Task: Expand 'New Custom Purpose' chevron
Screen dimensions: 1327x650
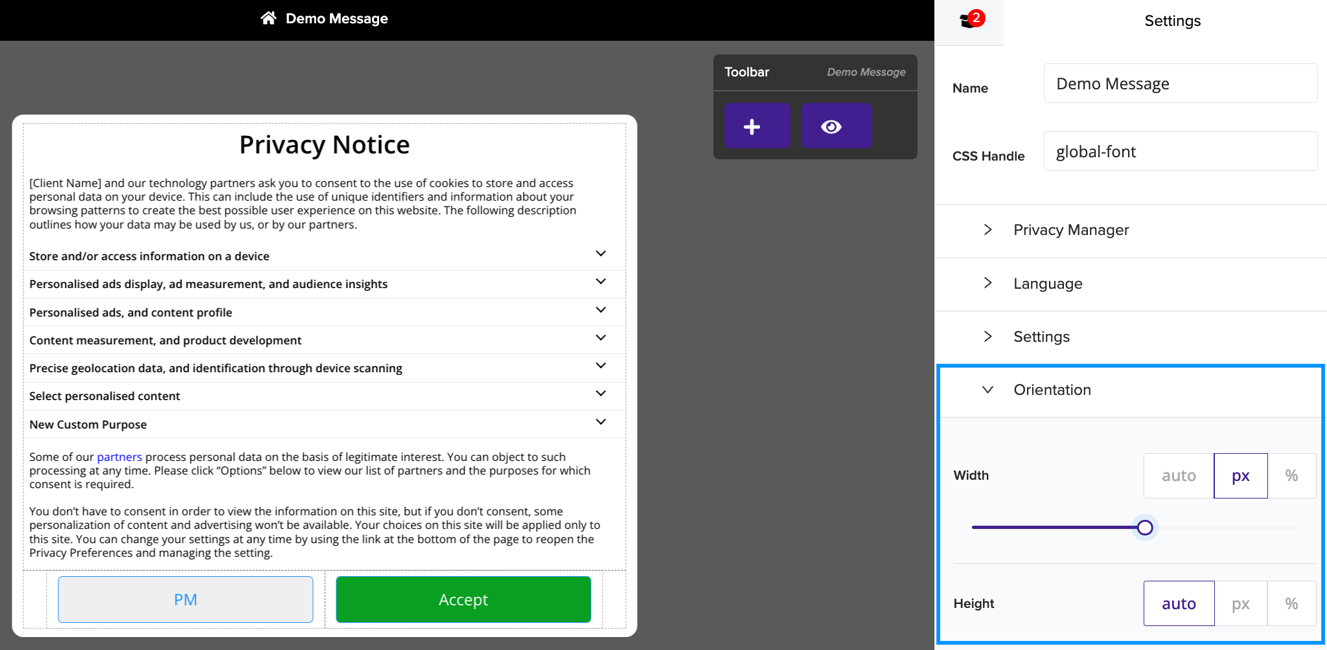Action: (601, 422)
